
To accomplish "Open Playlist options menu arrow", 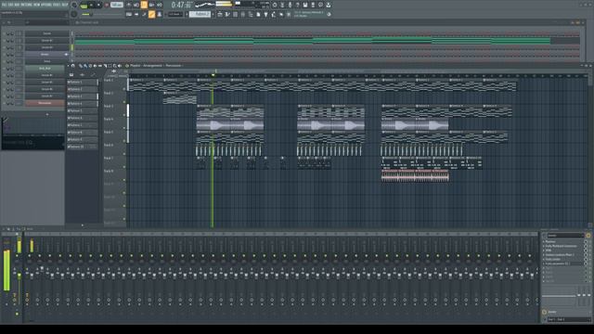I will [68, 66].
